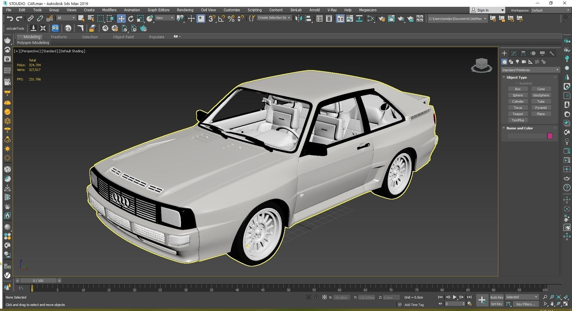Select the Cameras category in Create panel
This screenshot has width=572, height=311.
[x=524, y=62]
